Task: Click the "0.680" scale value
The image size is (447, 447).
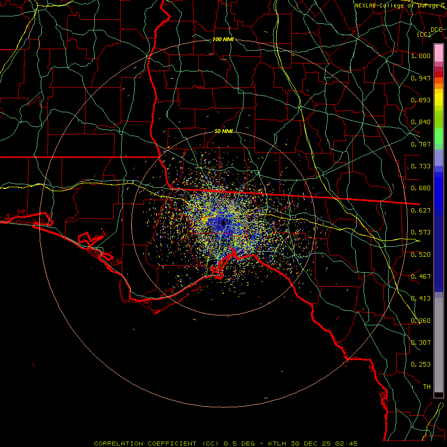Action: (x=421, y=188)
